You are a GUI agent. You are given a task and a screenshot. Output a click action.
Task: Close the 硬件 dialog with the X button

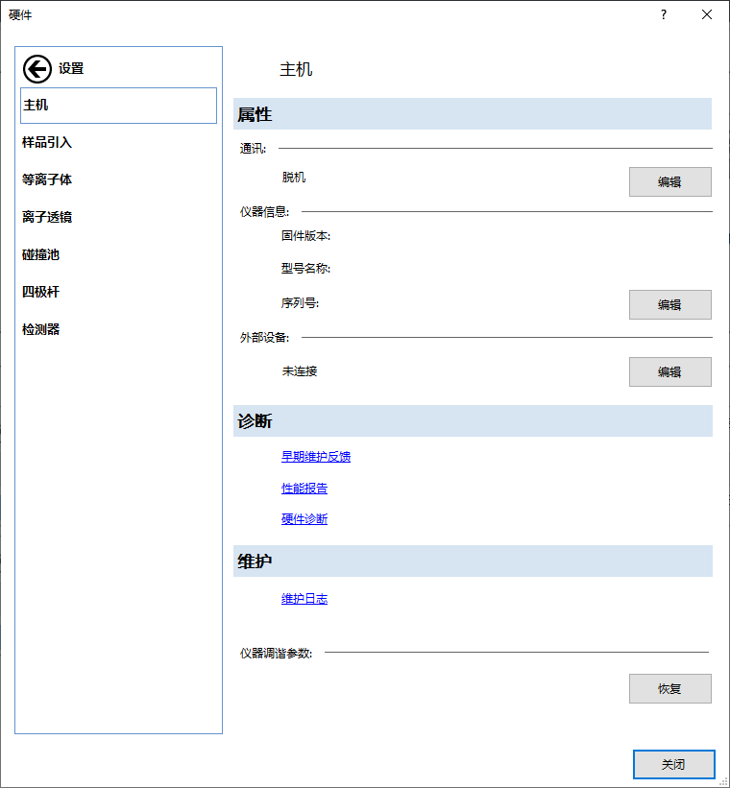point(707,14)
